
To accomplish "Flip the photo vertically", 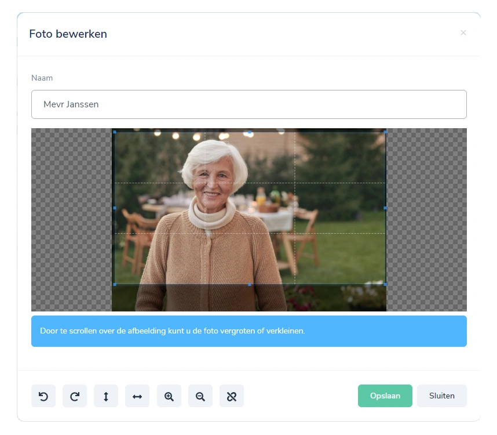I will 106,396.
